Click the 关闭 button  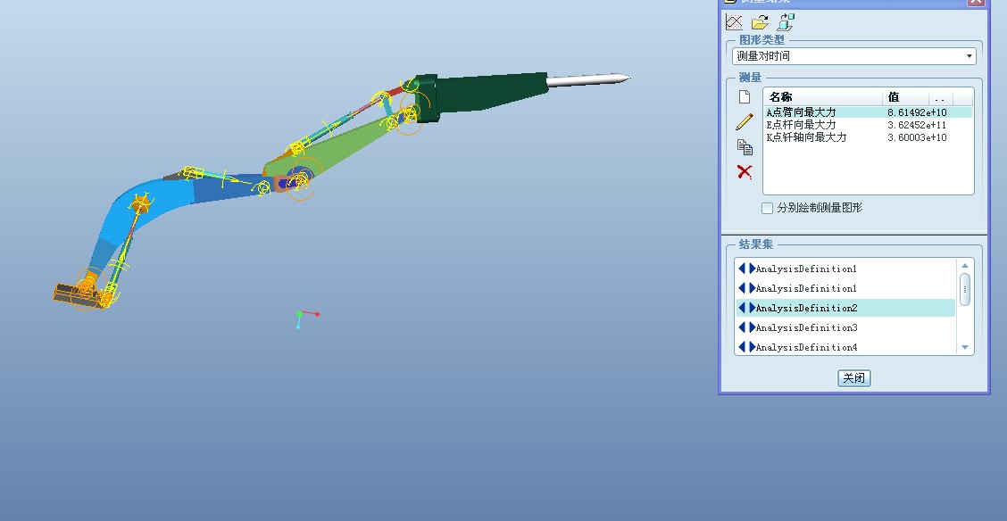coord(853,378)
